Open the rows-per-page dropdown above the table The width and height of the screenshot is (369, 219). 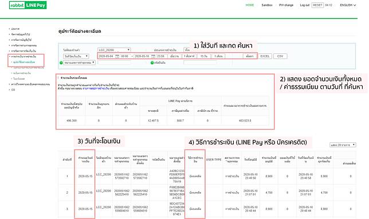click(343, 145)
